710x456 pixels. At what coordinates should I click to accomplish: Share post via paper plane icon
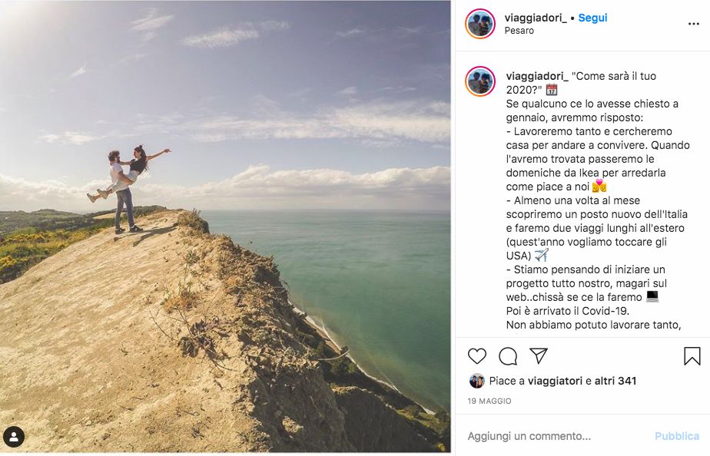click(539, 356)
